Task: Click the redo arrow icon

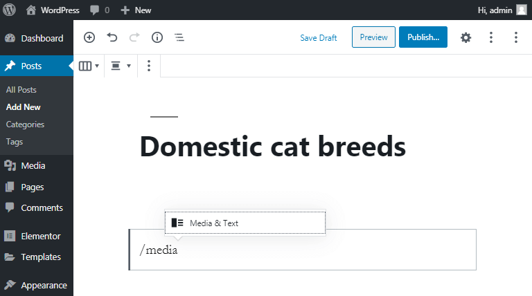Action: click(x=134, y=37)
